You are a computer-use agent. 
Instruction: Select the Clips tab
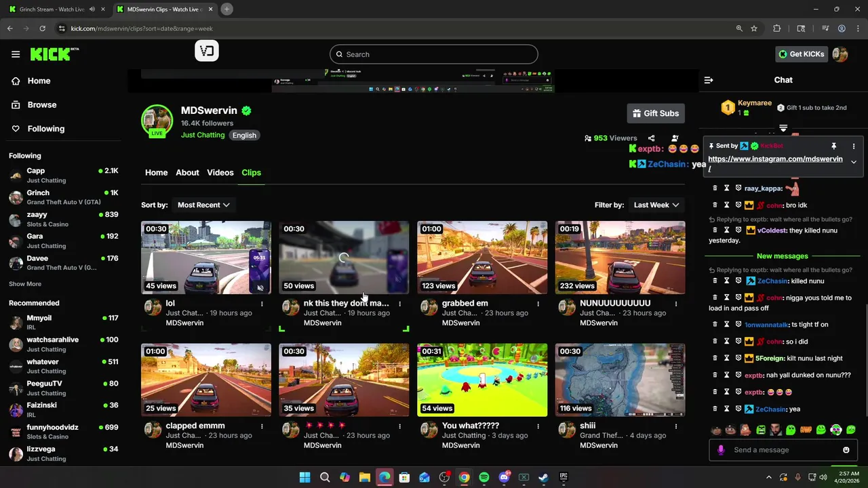click(x=251, y=173)
